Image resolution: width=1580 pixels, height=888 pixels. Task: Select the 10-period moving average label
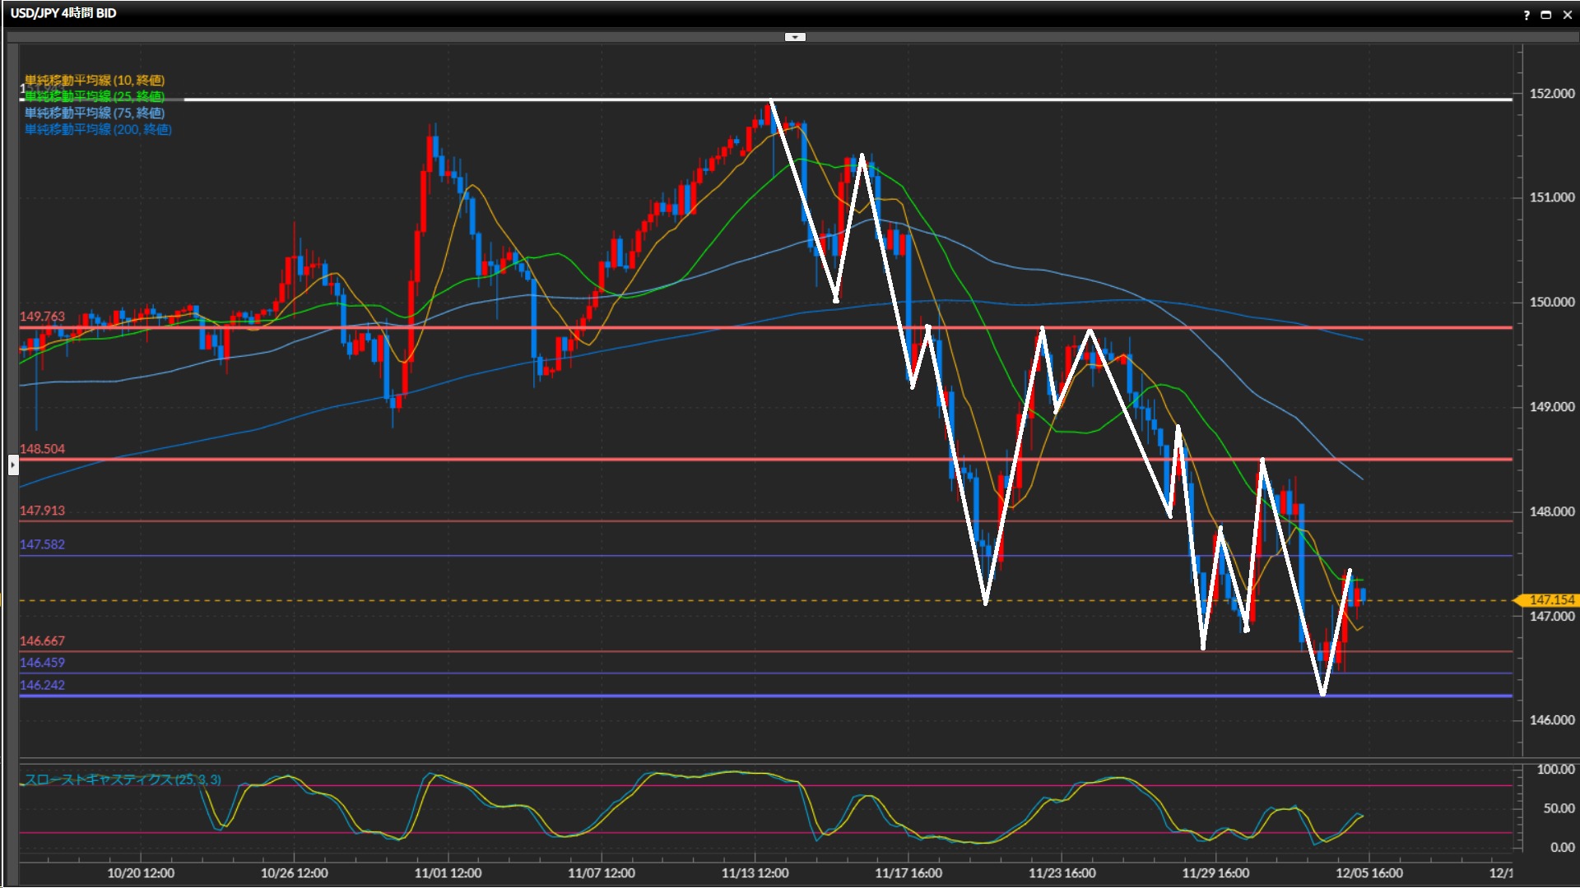point(95,80)
